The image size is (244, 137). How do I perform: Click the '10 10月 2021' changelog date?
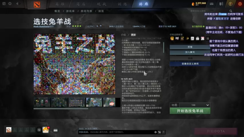(x=127, y=79)
